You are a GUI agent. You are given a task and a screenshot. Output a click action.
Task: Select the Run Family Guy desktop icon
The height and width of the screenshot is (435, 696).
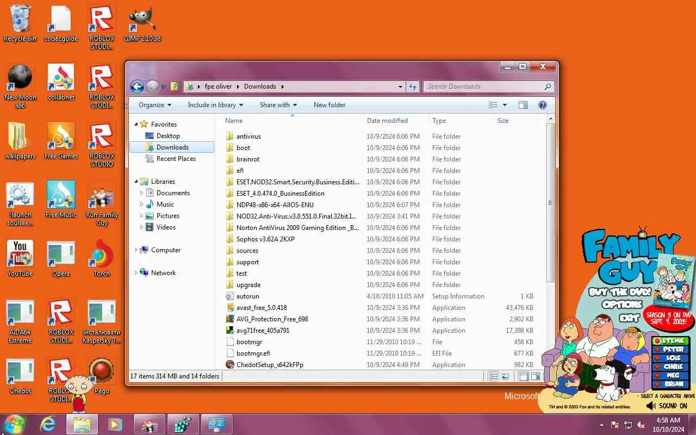(x=102, y=204)
